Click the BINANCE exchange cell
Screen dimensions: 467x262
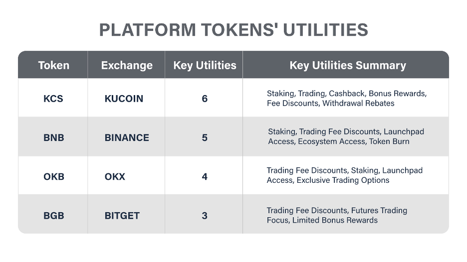[127, 137]
